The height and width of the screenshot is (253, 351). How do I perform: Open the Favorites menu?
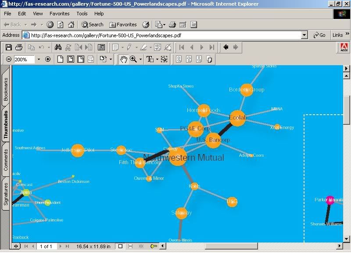pos(59,14)
